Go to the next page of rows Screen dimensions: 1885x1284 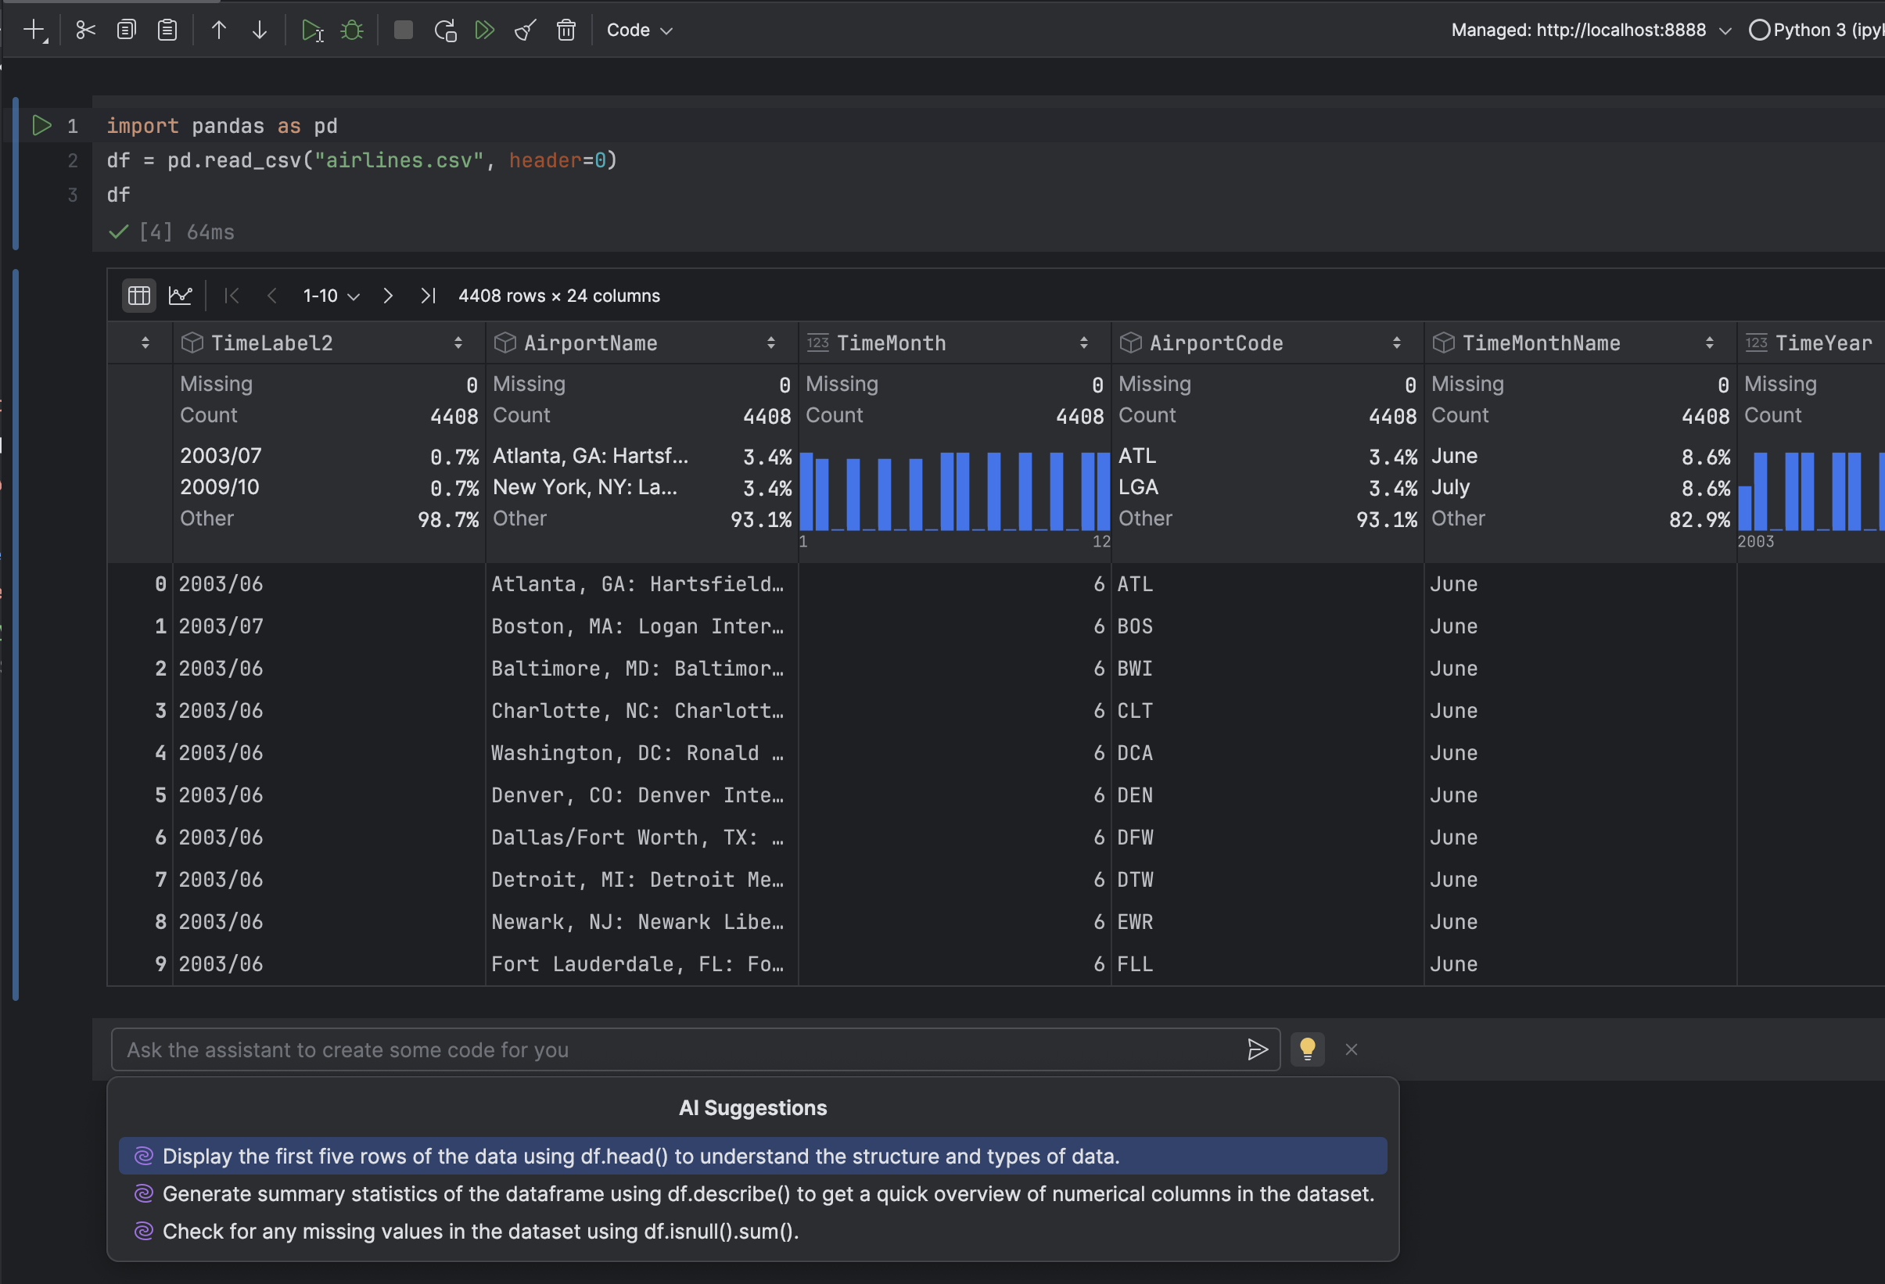coord(388,296)
